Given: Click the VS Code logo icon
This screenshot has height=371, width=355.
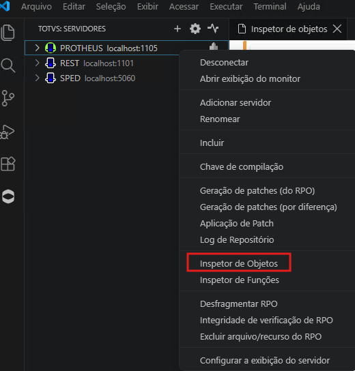Looking at the screenshot, I should click(5, 6).
